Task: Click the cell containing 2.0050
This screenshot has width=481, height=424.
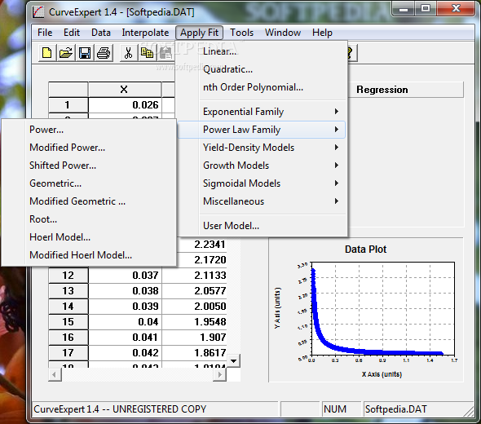Action: tap(195, 307)
